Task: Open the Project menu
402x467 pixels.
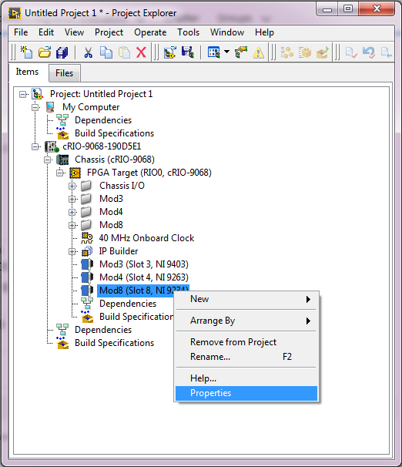Action: click(x=109, y=32)
